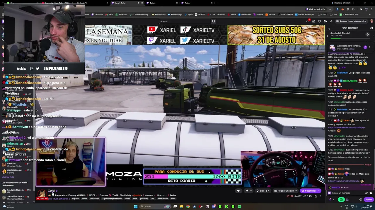Focus the Twitch Buscar search field

[x=185, y=21]
